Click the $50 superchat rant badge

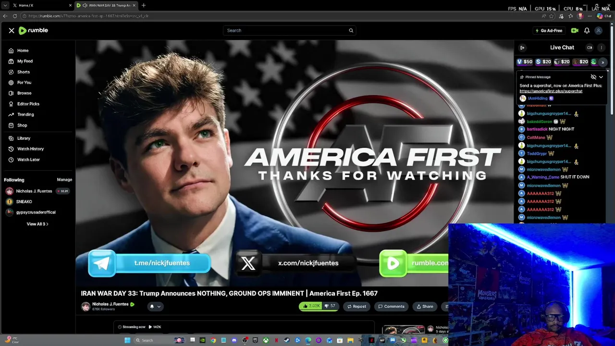click(524, 62)
